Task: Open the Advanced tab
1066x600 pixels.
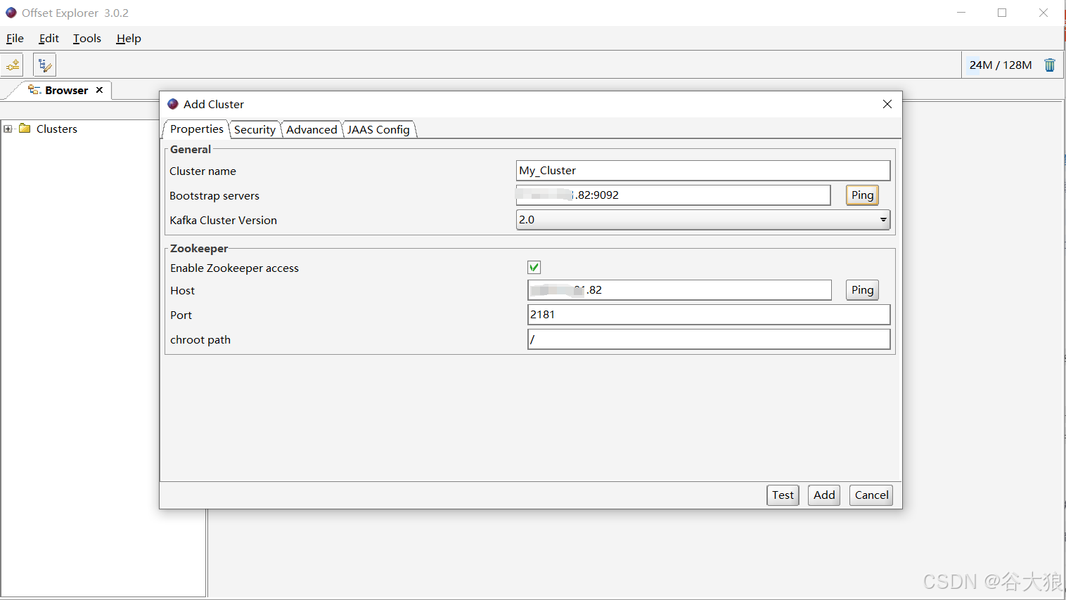Action: click(312, 130)
